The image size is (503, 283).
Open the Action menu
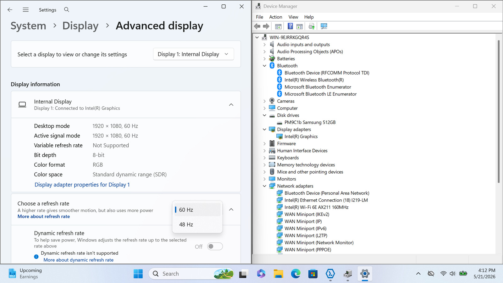(x=276, y=17)
